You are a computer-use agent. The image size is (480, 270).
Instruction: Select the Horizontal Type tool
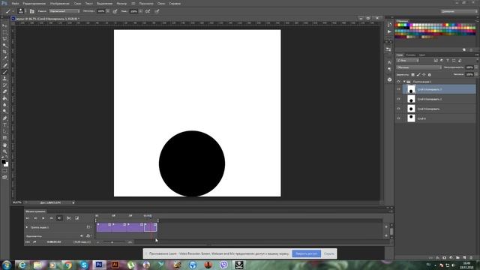[4, 125]
